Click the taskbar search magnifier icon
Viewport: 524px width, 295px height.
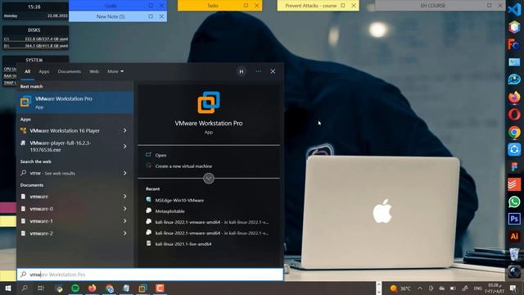(x=25, y=288)
